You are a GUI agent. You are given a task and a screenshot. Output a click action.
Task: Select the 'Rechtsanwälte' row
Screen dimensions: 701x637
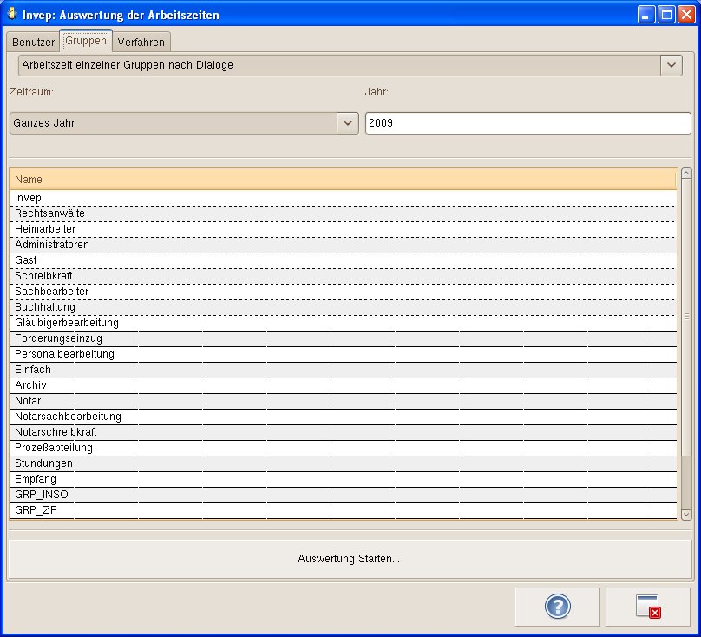tap(343, 213)
